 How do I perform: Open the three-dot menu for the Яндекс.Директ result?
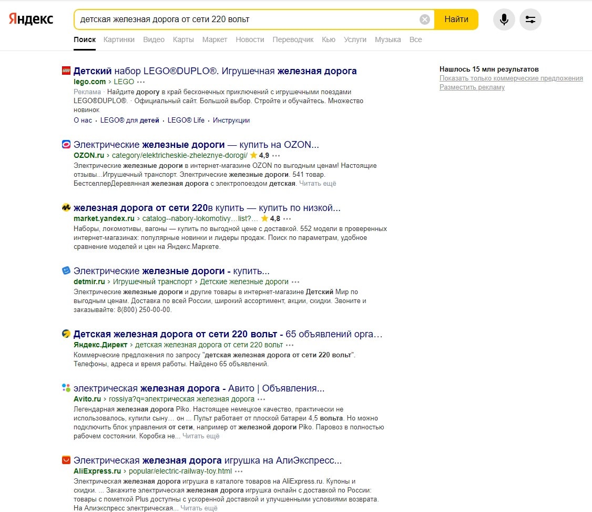coord(290,345)
